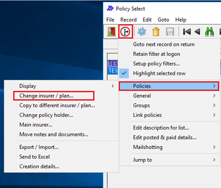Uncheck Highlight selected row

(170, 73)
